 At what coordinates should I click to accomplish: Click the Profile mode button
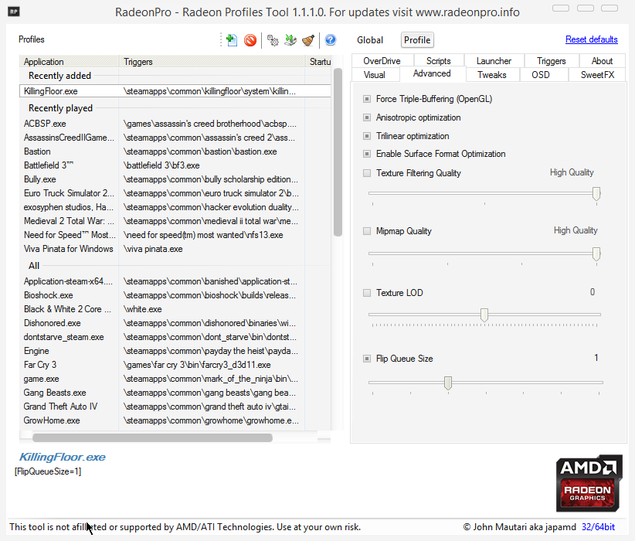[x=417, y=40]
